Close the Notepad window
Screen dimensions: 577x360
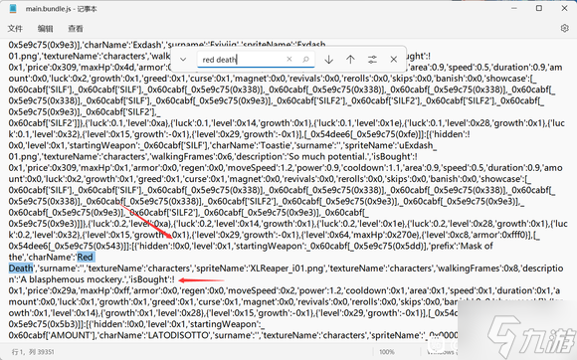pyautogui.click(x=564, y=8)
